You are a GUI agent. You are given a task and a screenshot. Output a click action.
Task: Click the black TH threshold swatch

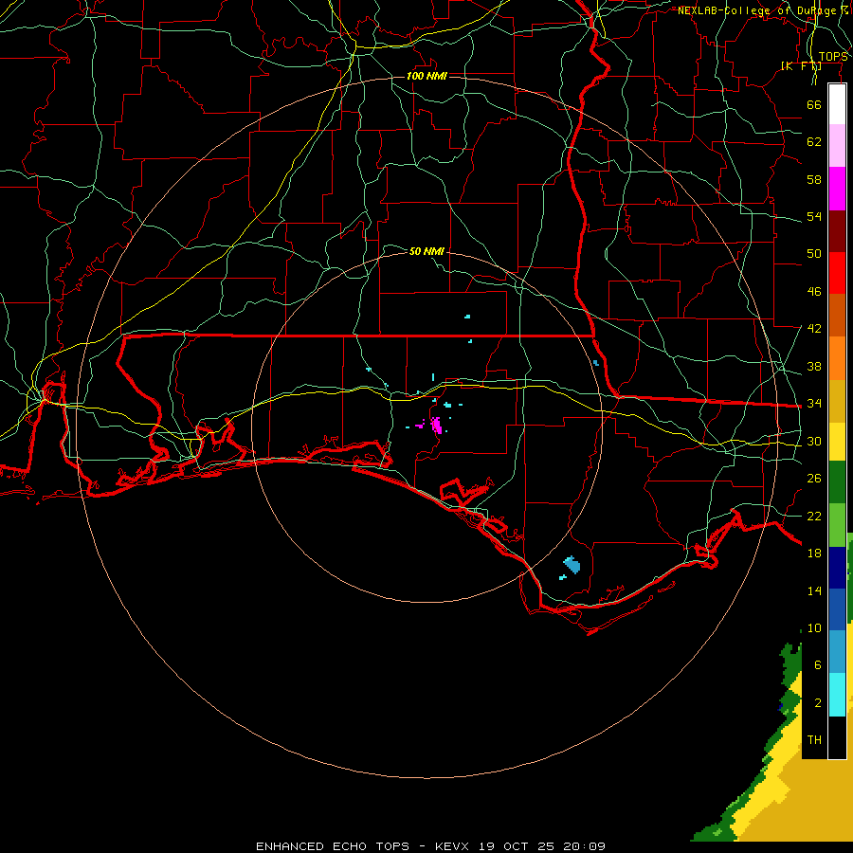(837, 737)
